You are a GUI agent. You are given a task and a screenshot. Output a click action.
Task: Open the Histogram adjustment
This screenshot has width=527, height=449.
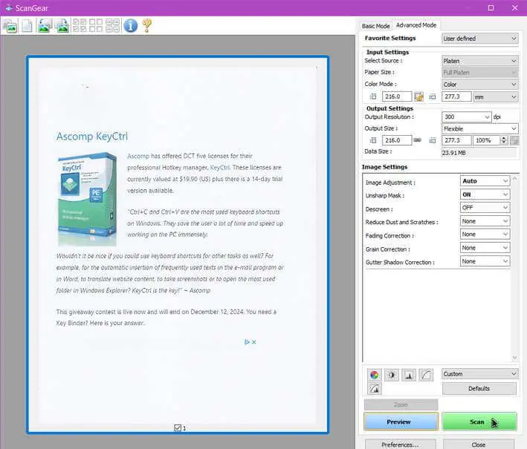tap(409, 375)
